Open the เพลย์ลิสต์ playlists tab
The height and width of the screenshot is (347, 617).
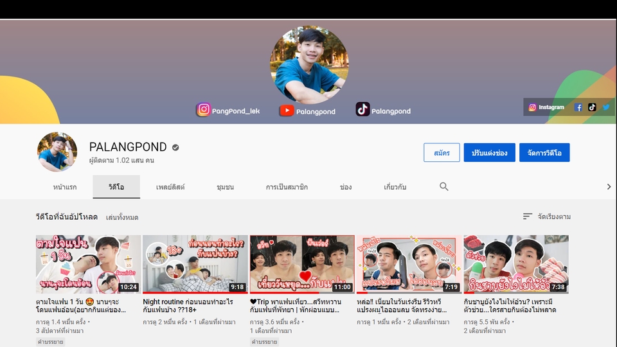coord(170,187)
